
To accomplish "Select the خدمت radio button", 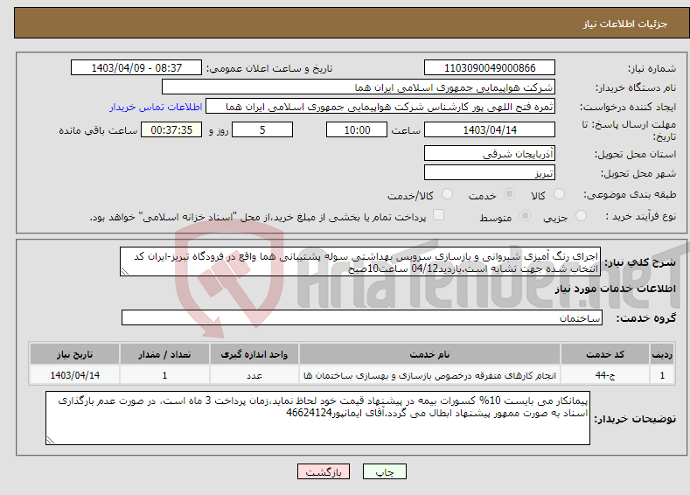I will point(509,194).
